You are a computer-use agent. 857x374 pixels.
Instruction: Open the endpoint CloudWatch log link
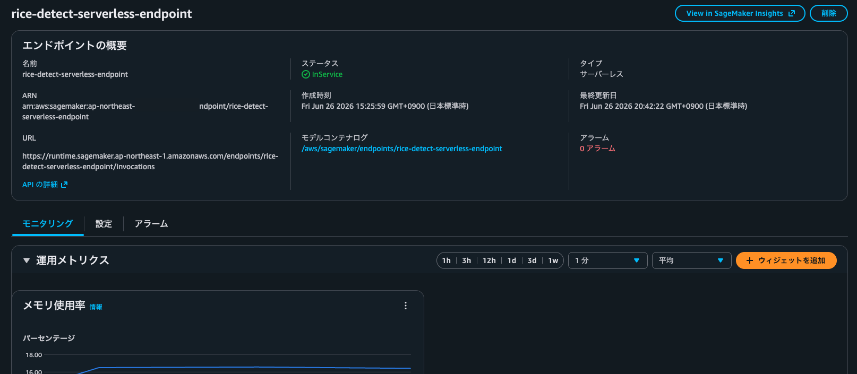tap(402, 149)
